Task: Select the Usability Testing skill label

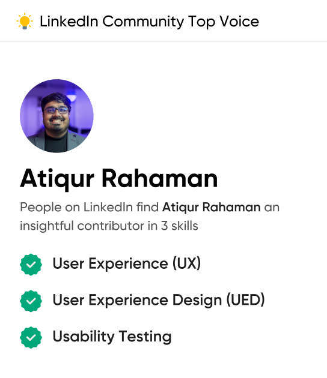Action: pyautogui.click(x=112, y=337)
